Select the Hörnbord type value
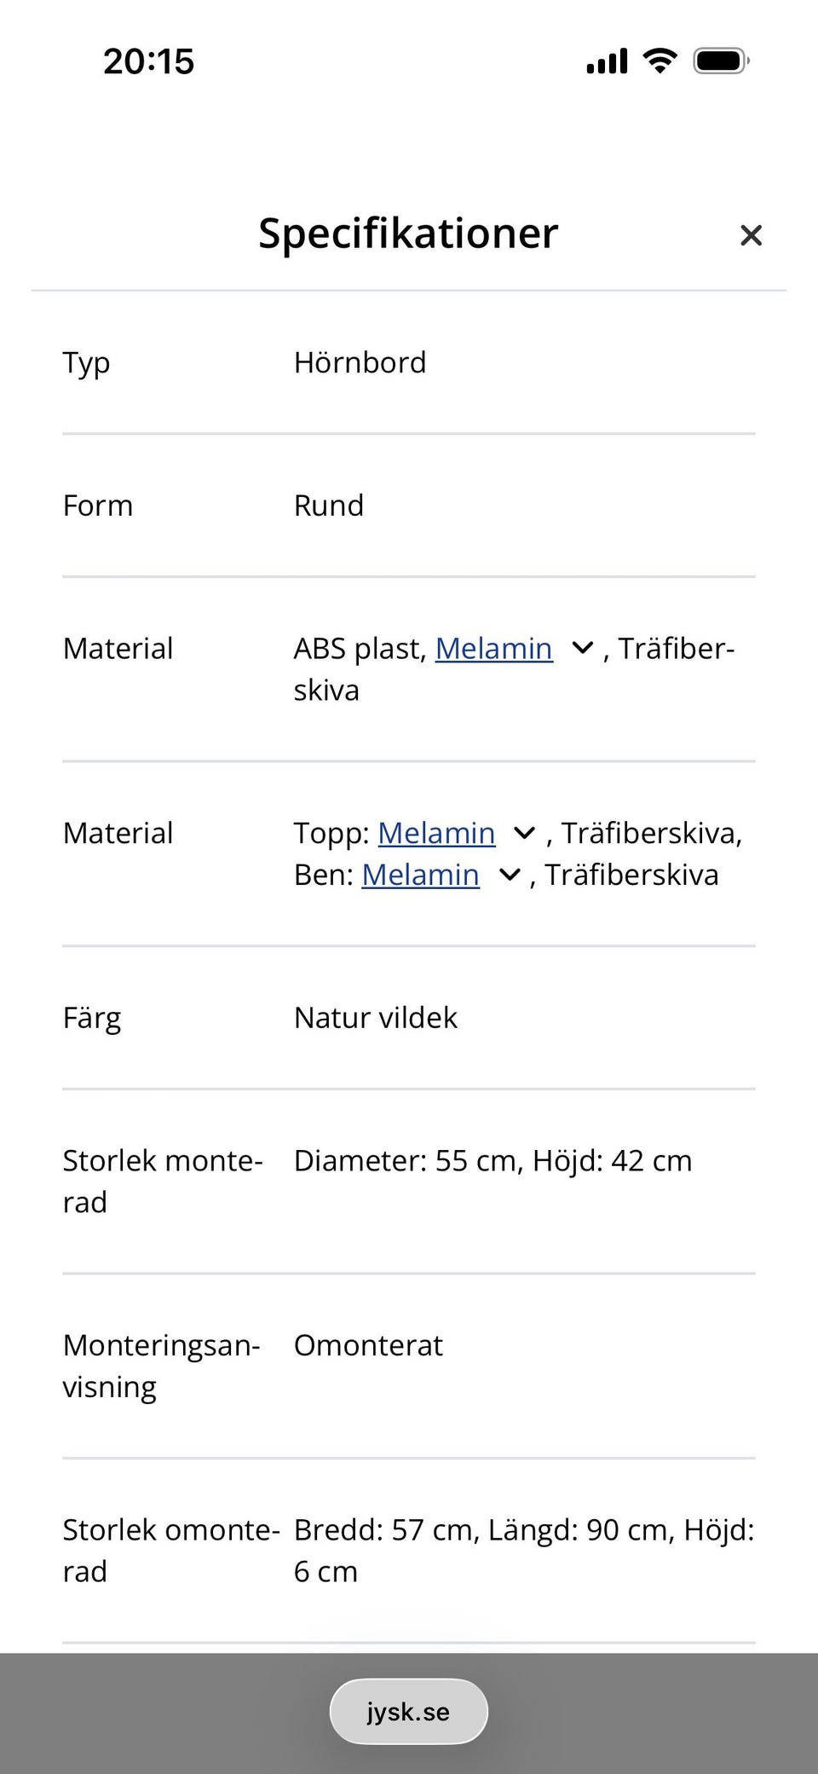This screenshot has height=1774, width=818. coord(360,363)
